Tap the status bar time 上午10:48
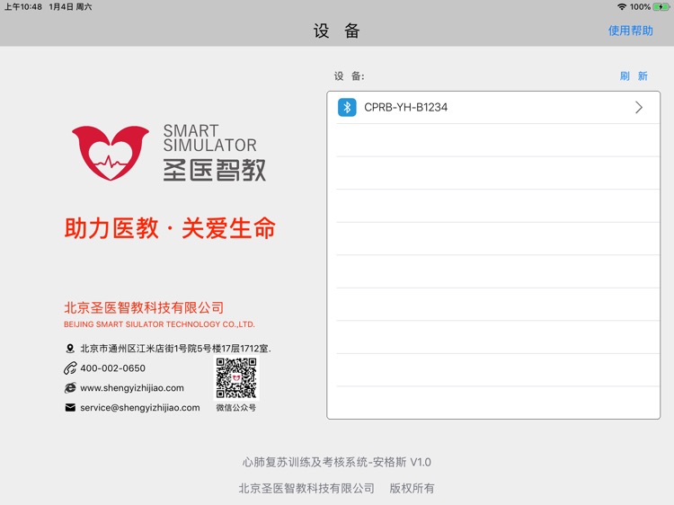The height and width of the screenshot is (505, 674). tap(23, 7)
